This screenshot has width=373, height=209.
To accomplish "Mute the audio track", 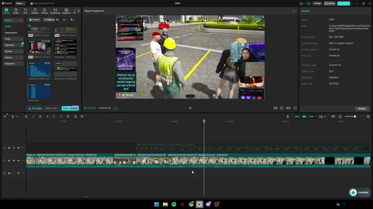I will click(18, 173).
